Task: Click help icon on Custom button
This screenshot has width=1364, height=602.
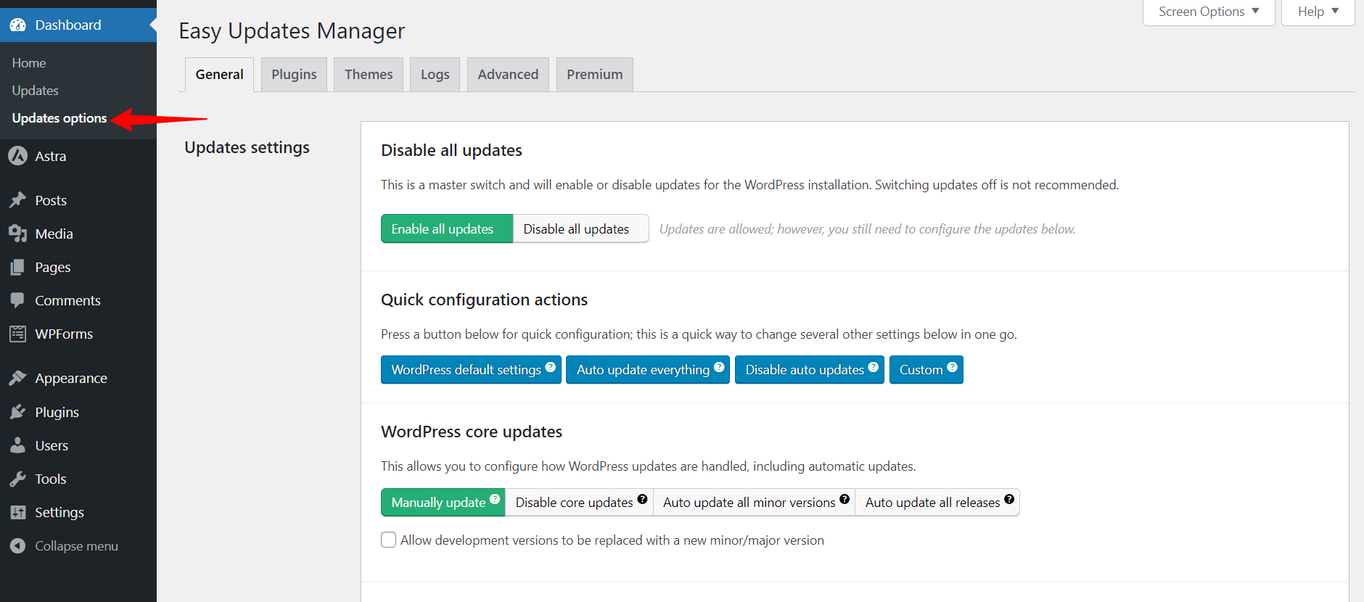Action: [x=953, y=367]
